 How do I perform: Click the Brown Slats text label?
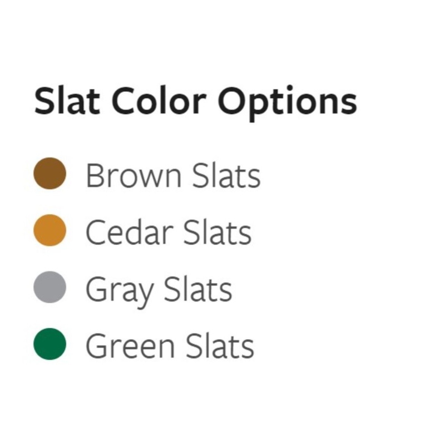pyautogui.click(x=173, y=176)
